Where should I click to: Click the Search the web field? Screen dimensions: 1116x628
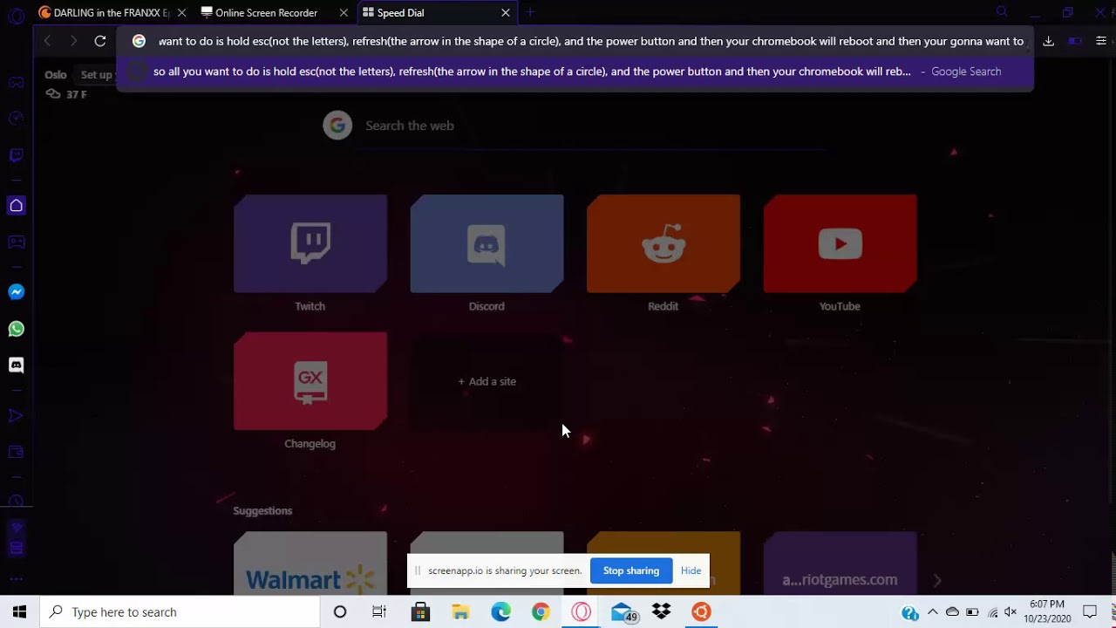(x=575, y=126)
